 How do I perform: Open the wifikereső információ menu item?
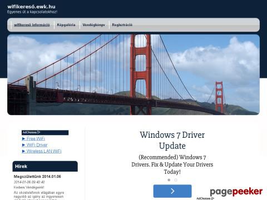(x=32, y=25)
